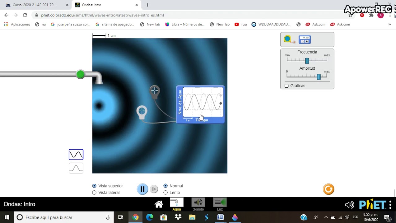This screenshot has height=223, width=396.
Task: Select single pulse wave mode icon
Action: tap(76, 168)
